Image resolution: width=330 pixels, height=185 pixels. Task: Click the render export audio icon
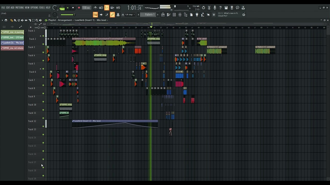(x=232, y=8)
